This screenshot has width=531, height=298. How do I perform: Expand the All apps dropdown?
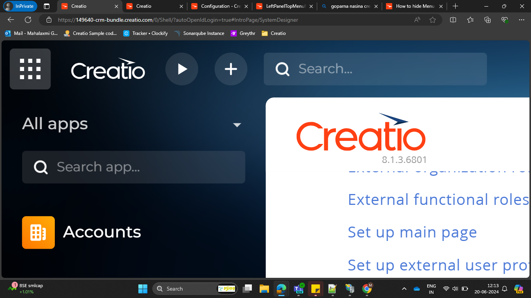click(x=237, y=125)
